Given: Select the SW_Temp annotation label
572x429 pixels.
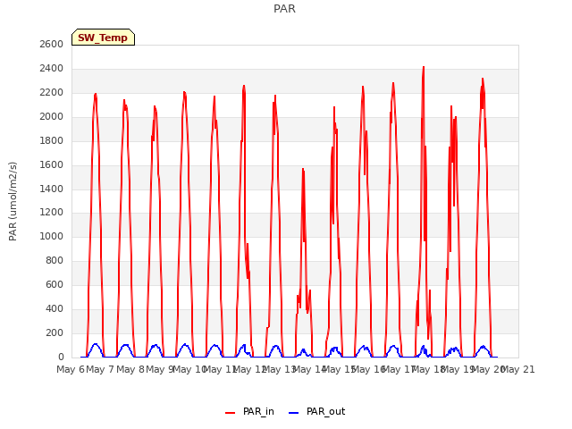Looking at the screenshot, I should 103,38.
